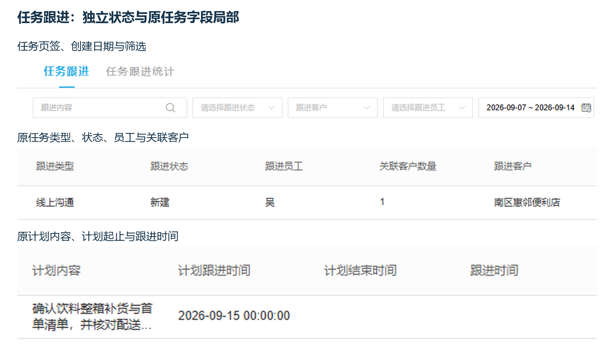Click the 计划内容 column header
The width and height of the screenshot is (614, 361).
[56, 271]
